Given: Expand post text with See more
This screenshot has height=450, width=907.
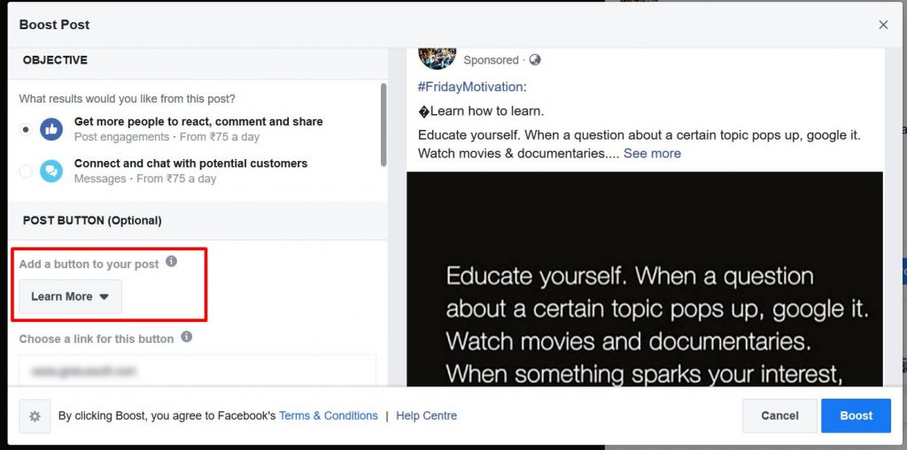Looking at the screenshot, I should [652, 154].
